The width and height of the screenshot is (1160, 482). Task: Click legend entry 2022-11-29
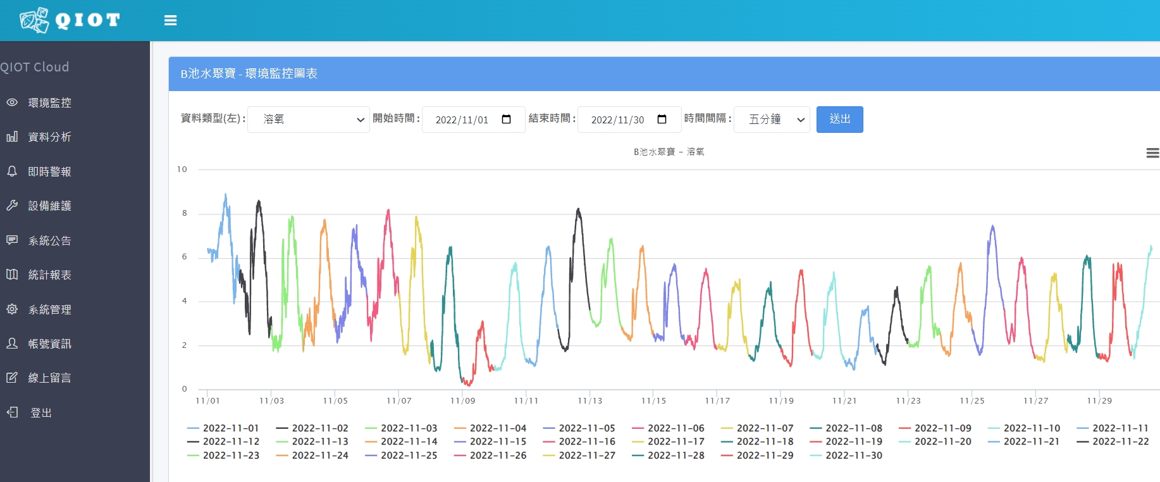pos(757,455)
